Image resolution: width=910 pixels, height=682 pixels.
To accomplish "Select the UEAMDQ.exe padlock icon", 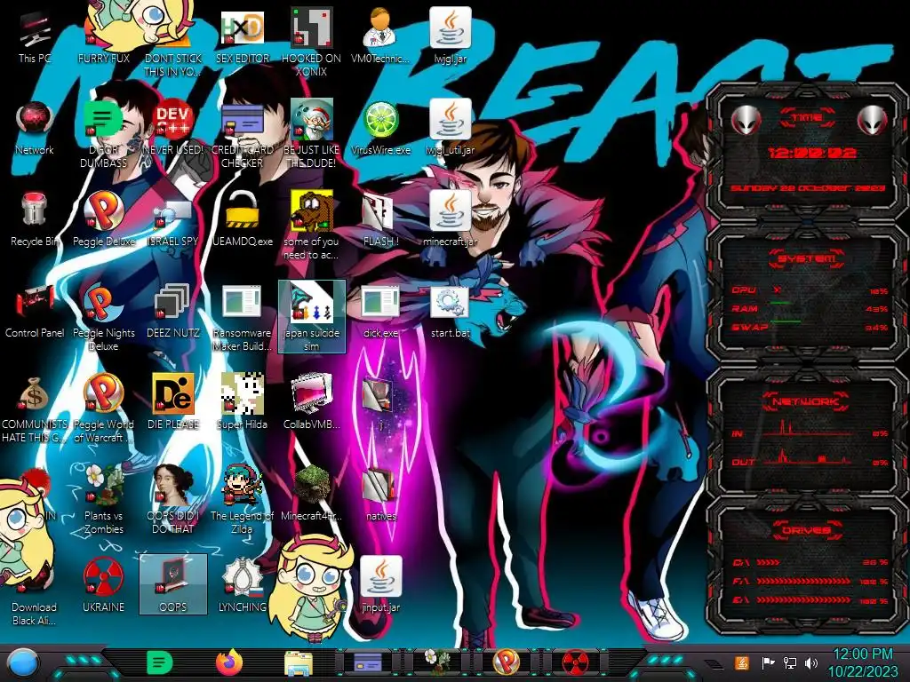I will click(242, 219).
